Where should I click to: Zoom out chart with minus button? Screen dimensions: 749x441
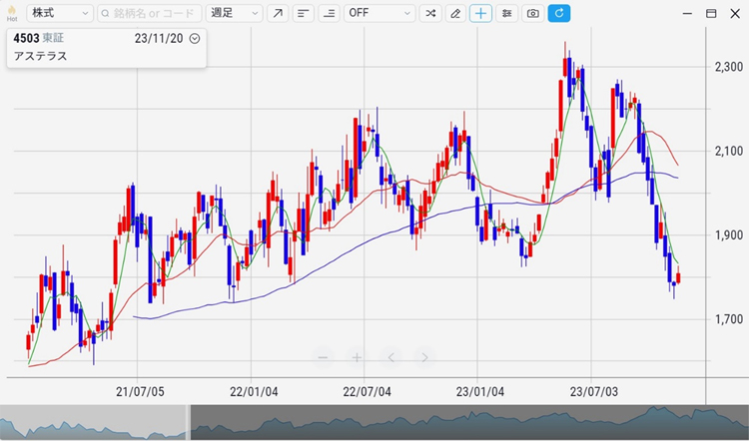click(x=322, y=357)
